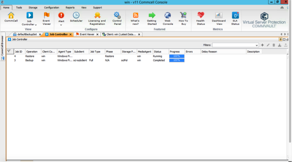The height and width of the screenshot is (162, 292).
Task: Pin the Job Controller panel
Action: tap(281, 39)
